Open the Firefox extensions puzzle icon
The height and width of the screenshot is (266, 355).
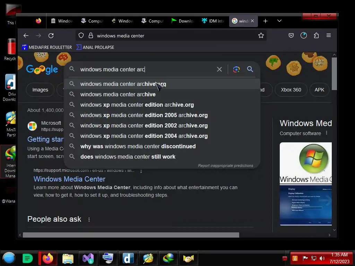click(316, 35)
